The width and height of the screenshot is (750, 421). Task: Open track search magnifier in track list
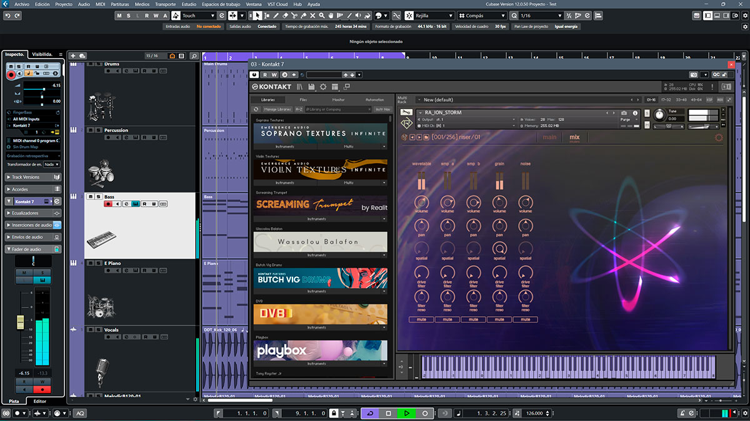click(194, 56)
